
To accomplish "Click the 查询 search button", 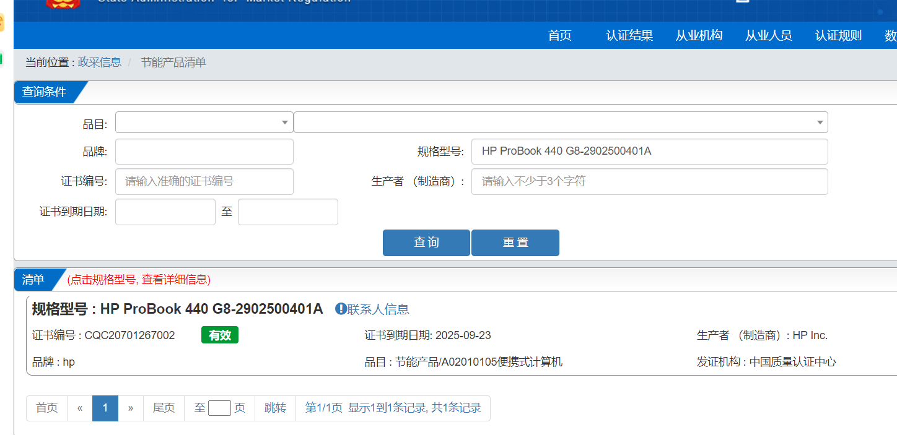I will 427,243.
